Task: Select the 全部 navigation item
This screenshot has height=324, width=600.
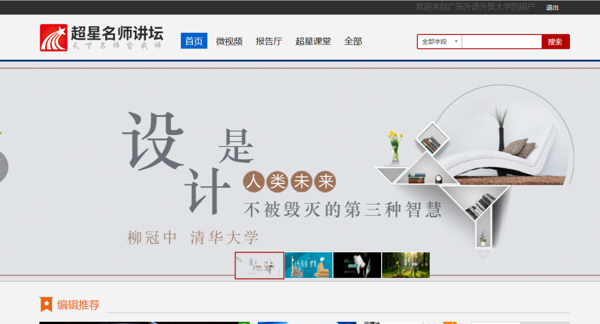Action: tap(353, 41)
